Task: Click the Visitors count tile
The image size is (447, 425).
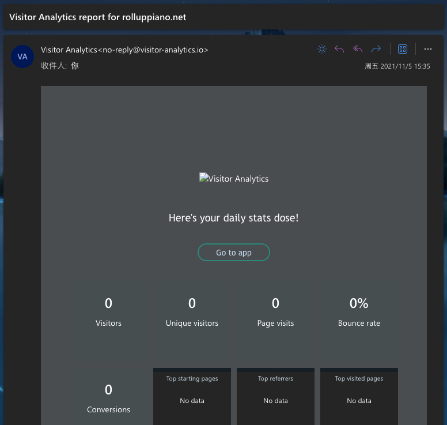Action: (x=108, y=311)
